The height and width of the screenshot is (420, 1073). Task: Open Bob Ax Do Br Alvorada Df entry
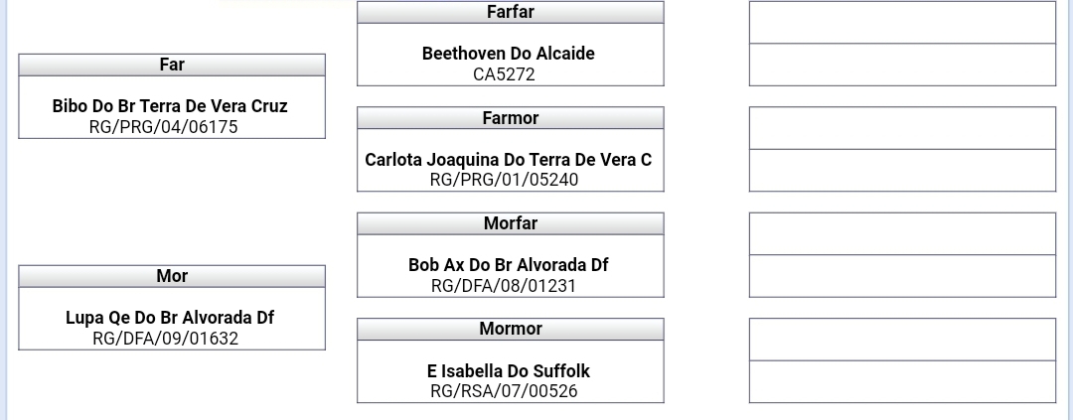click(x=509, y=265)
